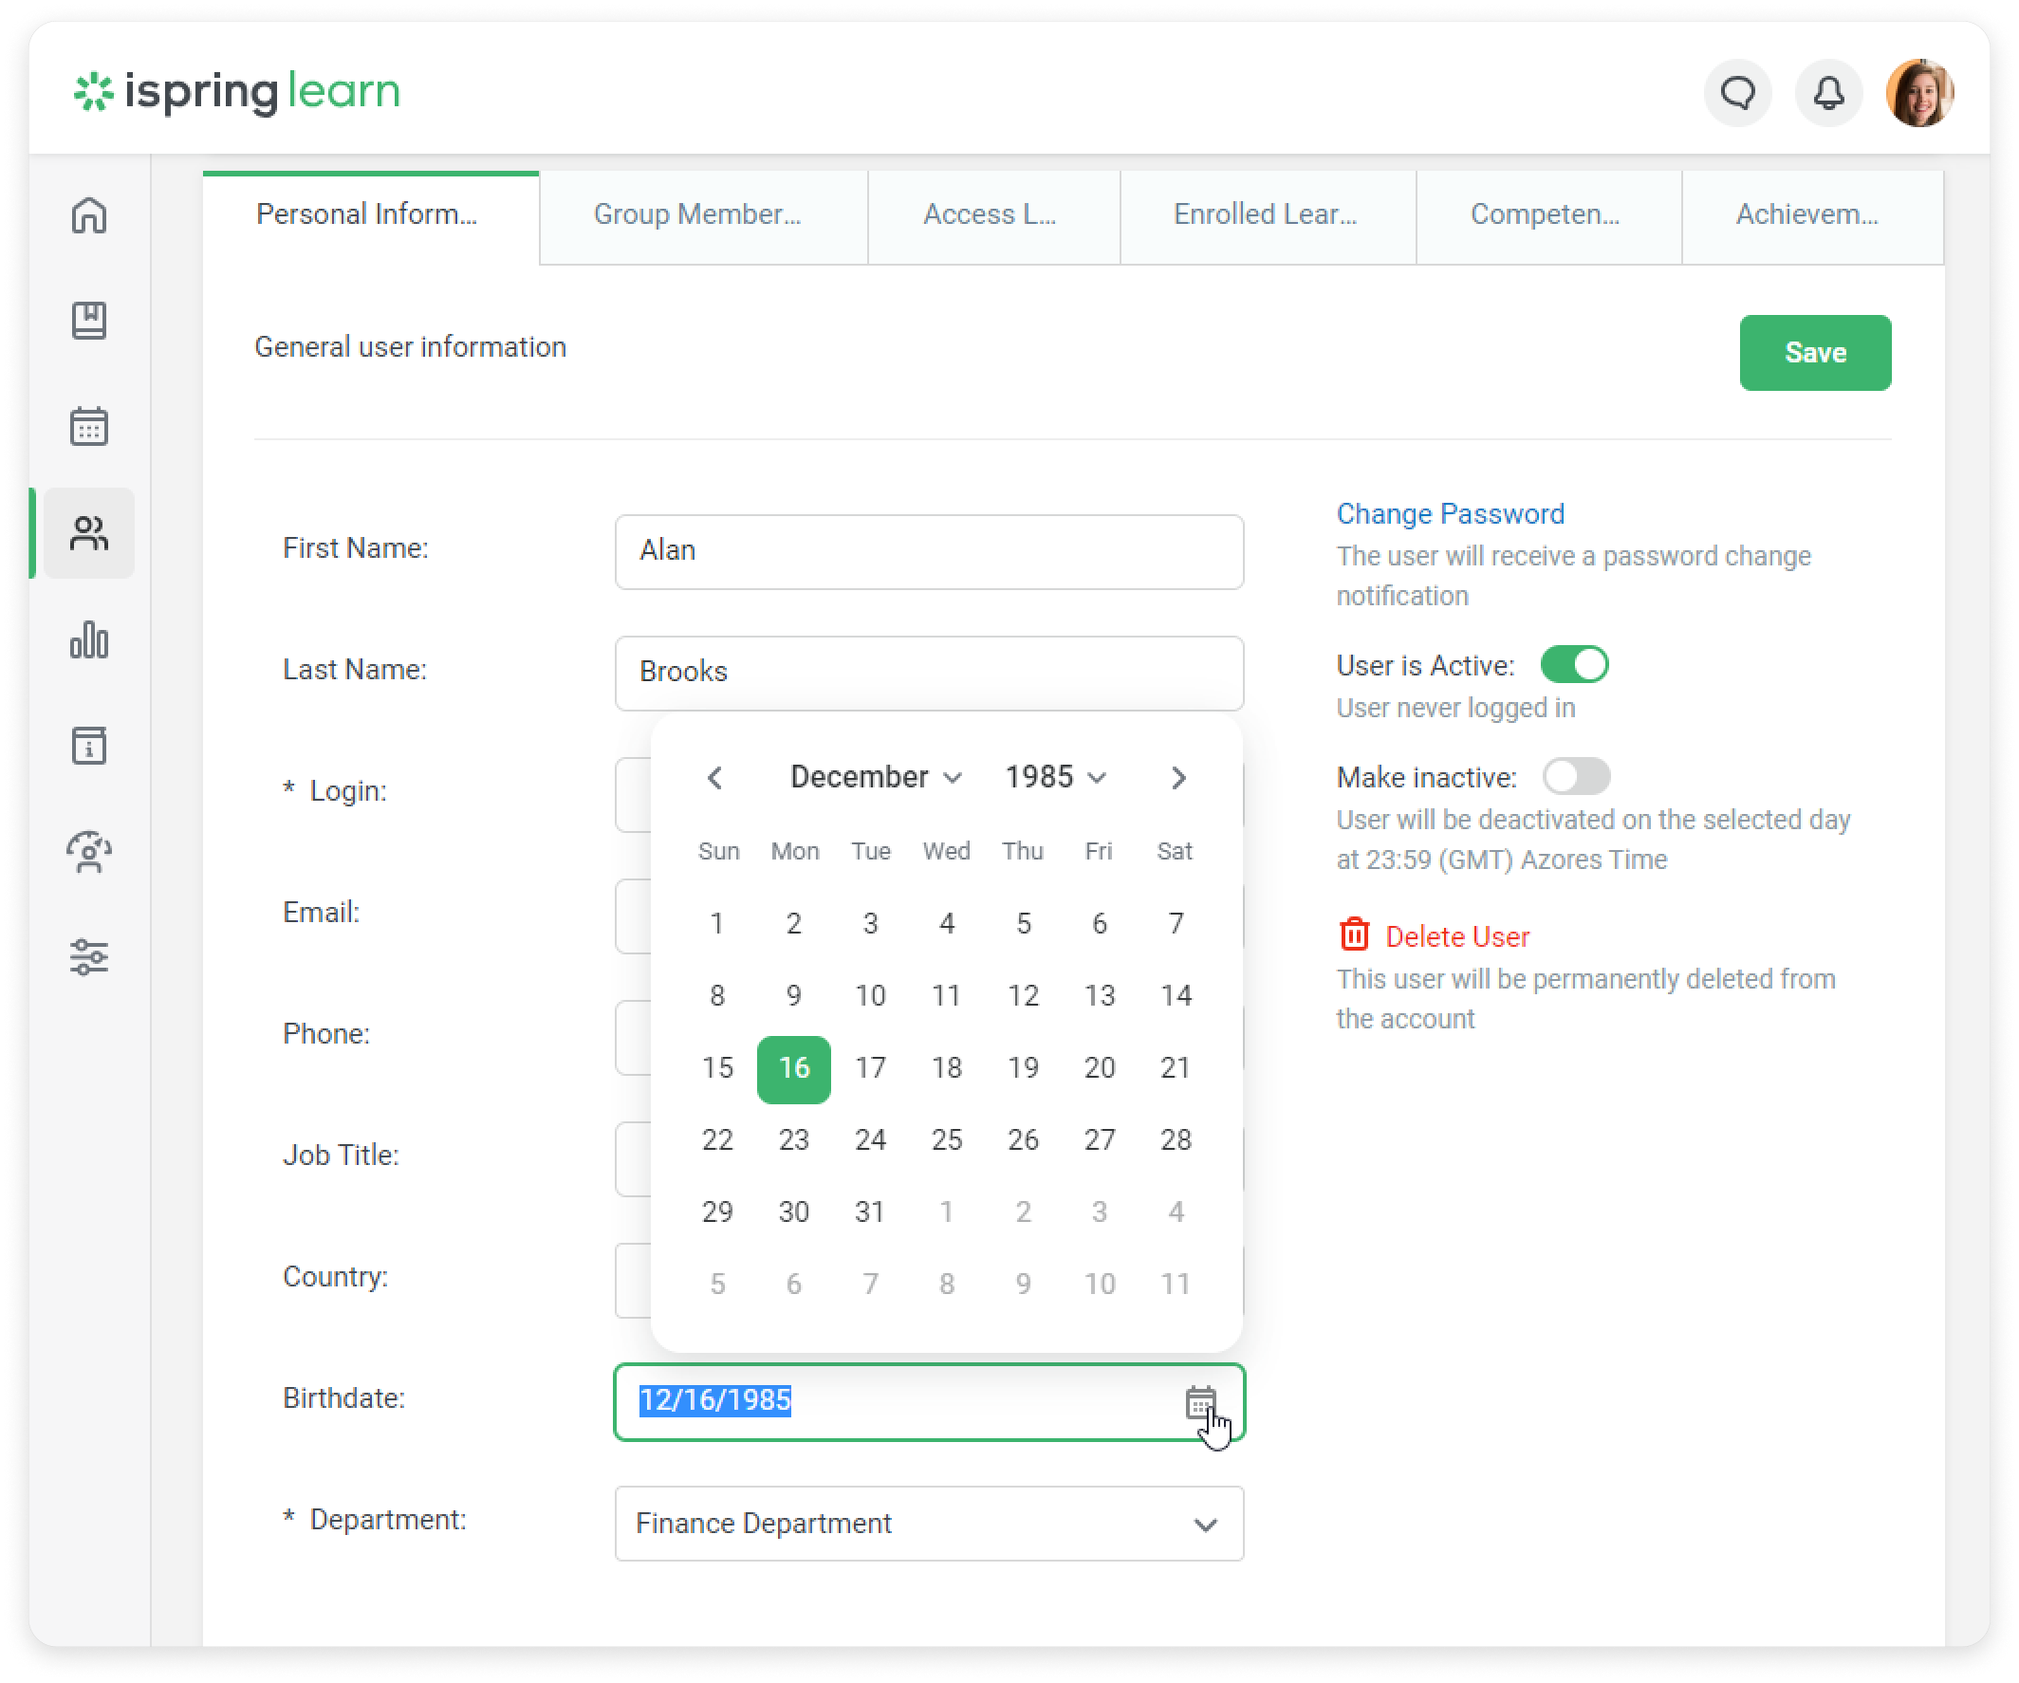
Task: Click the green Save button
Action: (1814, 353)
